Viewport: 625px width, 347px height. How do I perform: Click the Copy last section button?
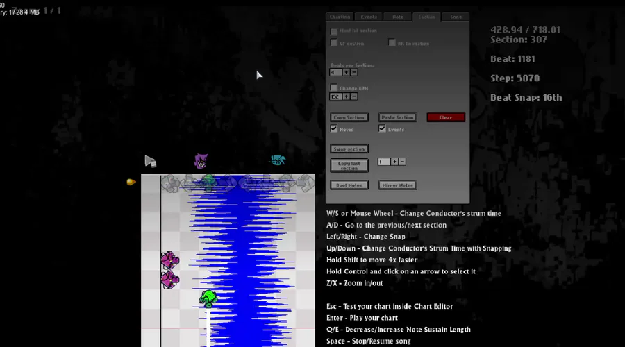click(349, 165)
